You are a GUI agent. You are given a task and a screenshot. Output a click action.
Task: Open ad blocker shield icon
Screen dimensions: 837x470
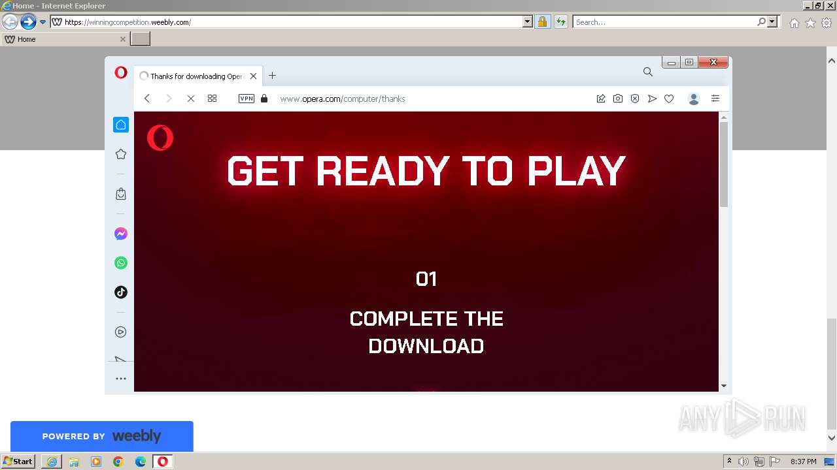[x=634, y=99]
